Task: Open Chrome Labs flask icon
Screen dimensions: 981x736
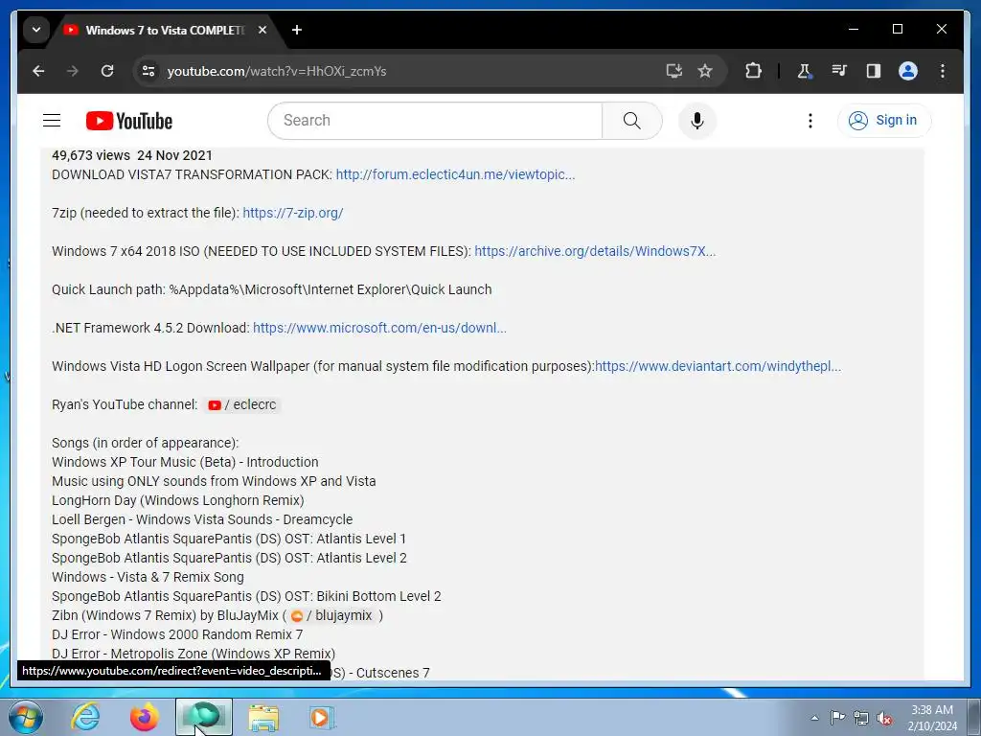Action: (x=805, y=71)
